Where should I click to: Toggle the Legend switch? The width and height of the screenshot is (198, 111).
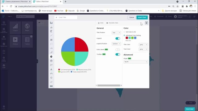tap(118, 38)
